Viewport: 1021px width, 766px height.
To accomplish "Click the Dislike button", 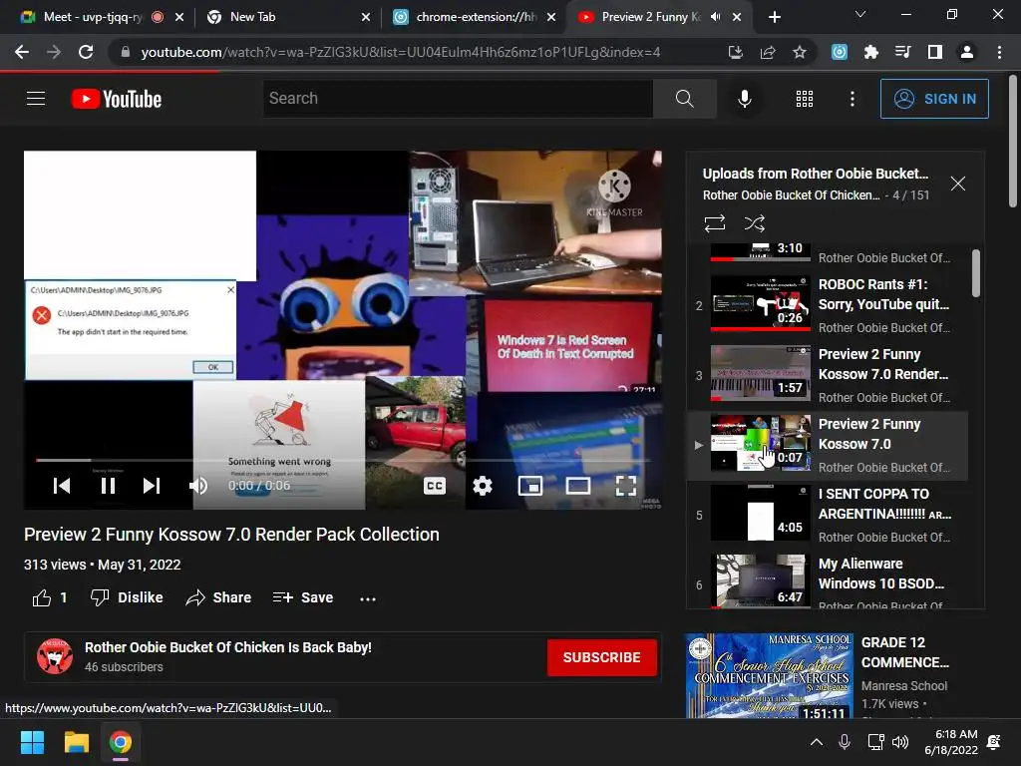I will 127,598.
